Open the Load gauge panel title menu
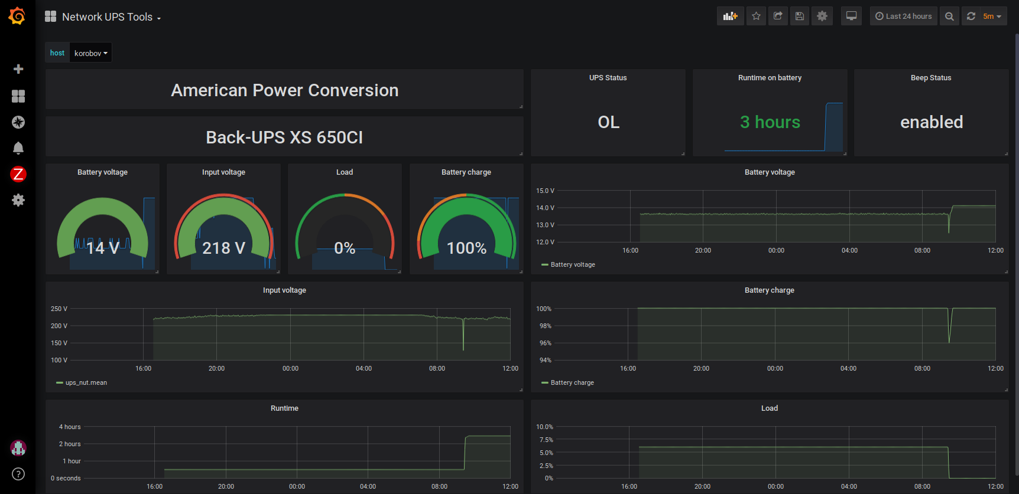The width and height of the screenshot is (1019, 494). (x=345, y=172)
